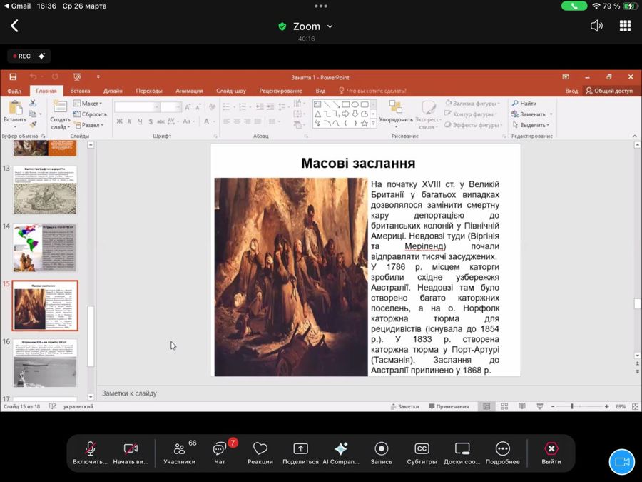Click the Вход sign-in link
Viewport: 642px width, 482px height.
pyautogui.click(x=571, y=91)
